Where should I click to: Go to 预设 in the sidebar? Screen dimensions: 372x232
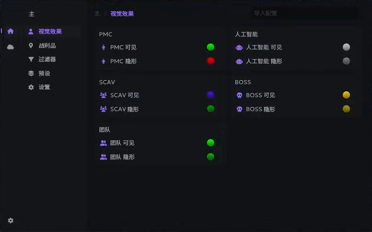[x=44, y=73]
